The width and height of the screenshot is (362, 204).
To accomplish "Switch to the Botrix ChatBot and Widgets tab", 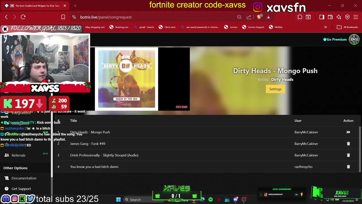I will click(x=35, y=6).
